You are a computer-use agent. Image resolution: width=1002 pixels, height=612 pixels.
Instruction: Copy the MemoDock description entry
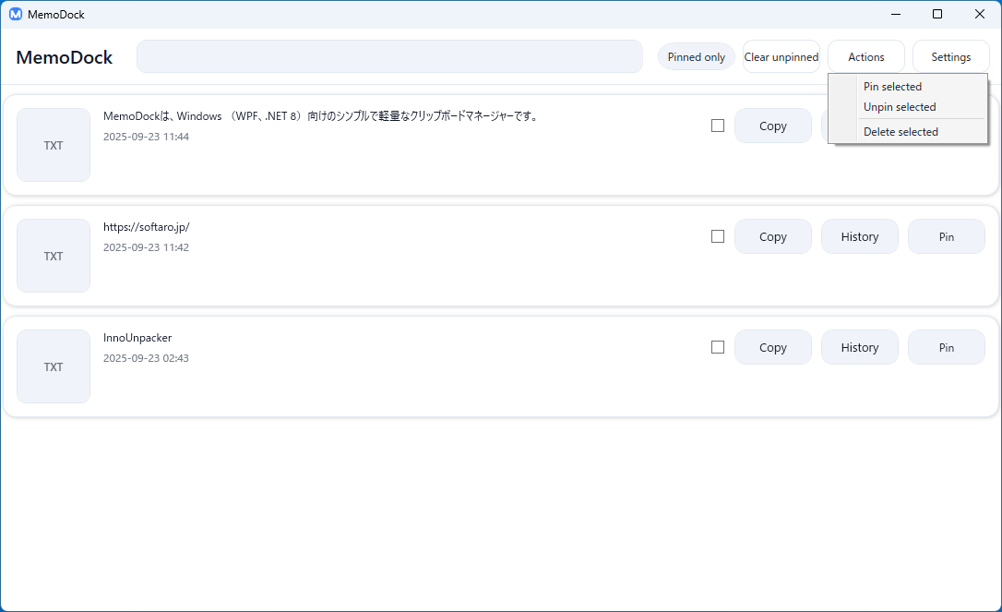(772, 126)
